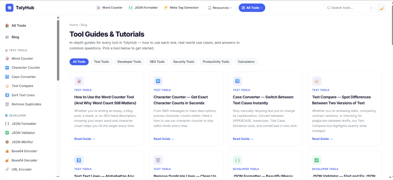
Task: Select the All Tools filter tab
Action: pyautogui.click(x=79, y=62)
